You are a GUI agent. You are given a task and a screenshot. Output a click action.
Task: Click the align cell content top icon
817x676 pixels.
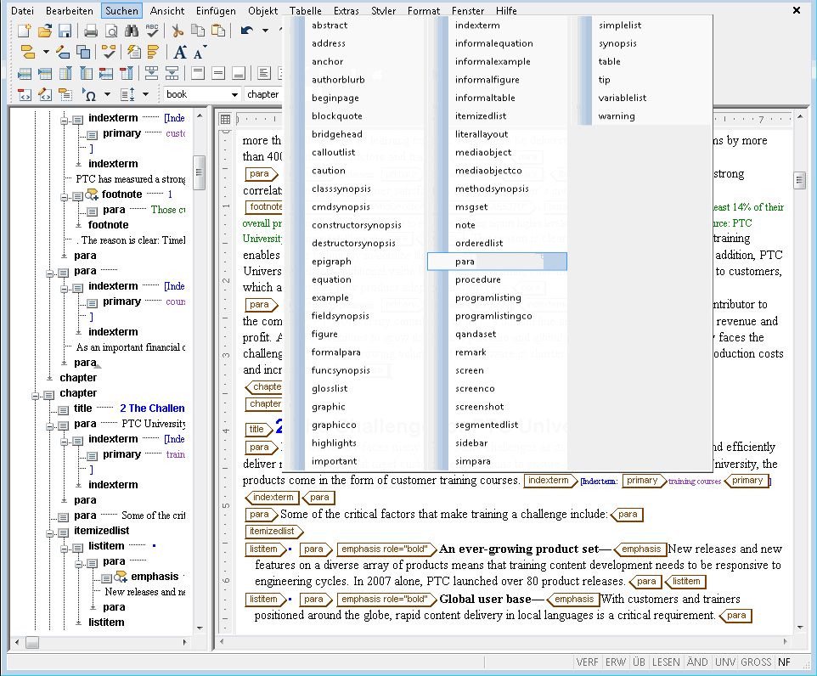coord(198,74)
